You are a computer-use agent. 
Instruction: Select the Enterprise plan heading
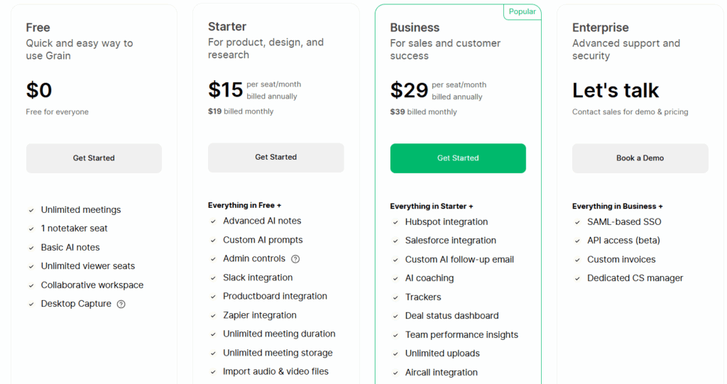[x=600, y=28]
